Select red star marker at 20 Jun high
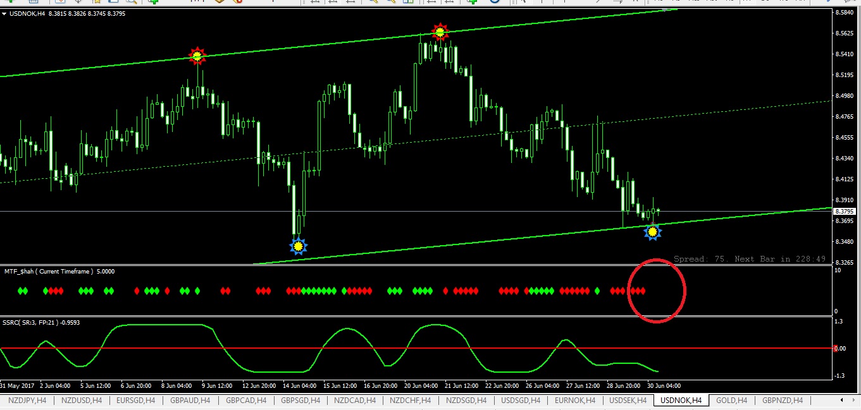This screenshot has width=861, height=410. tap(440, 32)
